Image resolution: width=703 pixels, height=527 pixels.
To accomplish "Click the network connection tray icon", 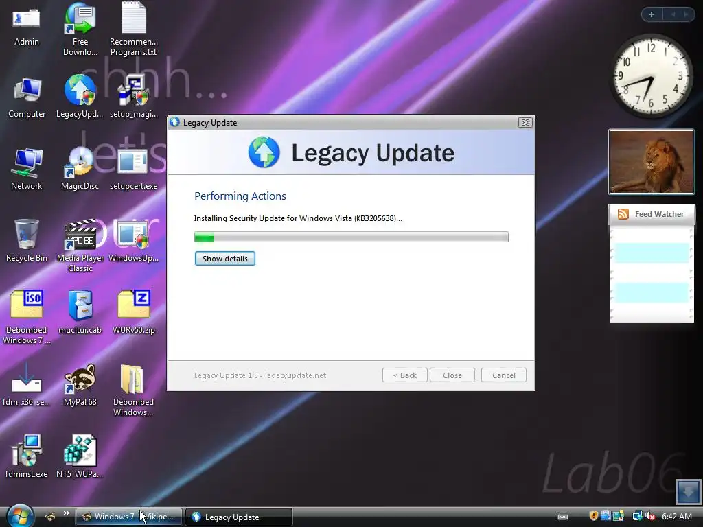I will tap(637, 516).
